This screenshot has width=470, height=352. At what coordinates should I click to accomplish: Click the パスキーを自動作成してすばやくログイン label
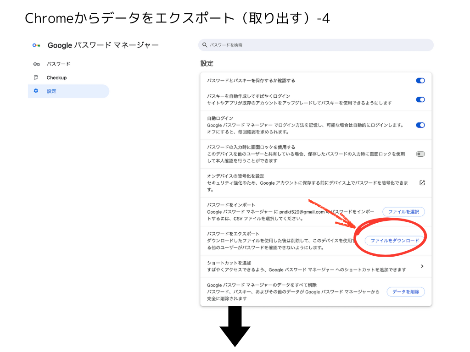coord(248,96)
